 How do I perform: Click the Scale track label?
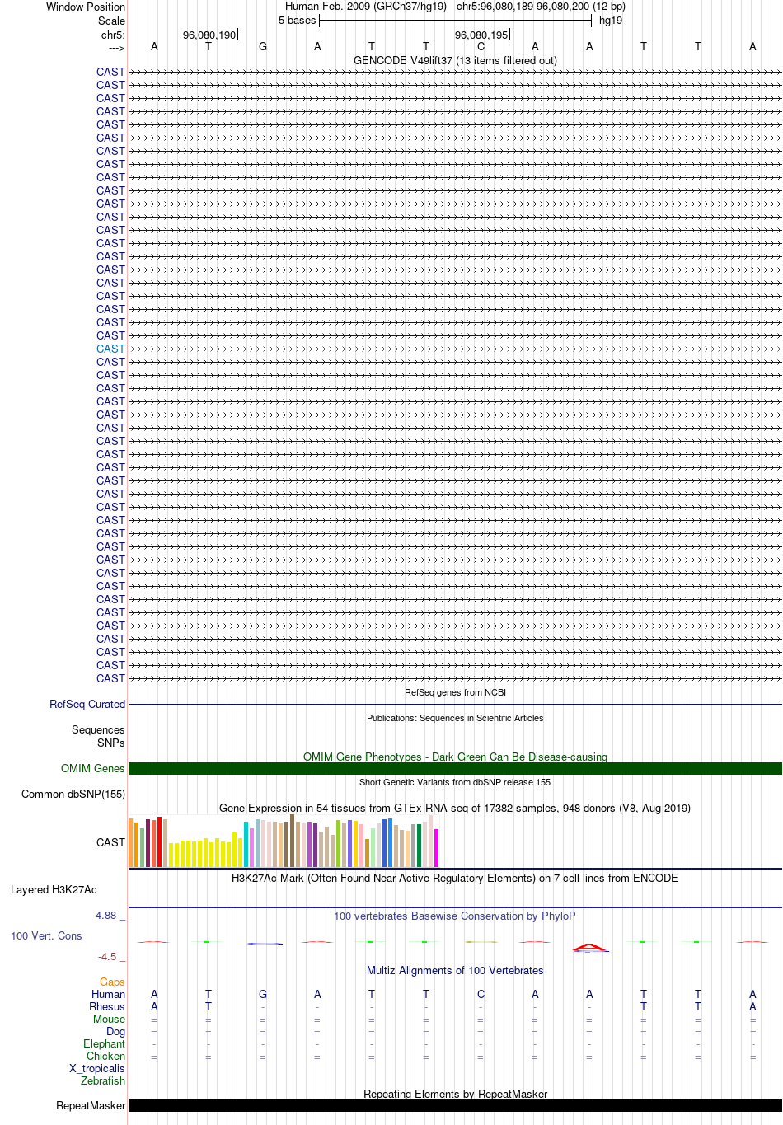tap(112, 21)
